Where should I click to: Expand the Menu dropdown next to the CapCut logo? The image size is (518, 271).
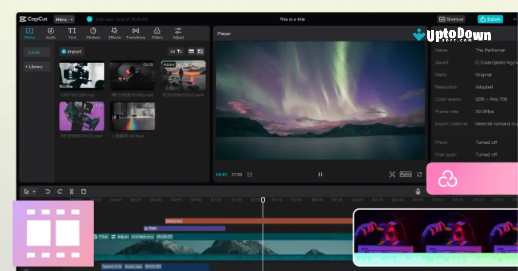(63, 19)
